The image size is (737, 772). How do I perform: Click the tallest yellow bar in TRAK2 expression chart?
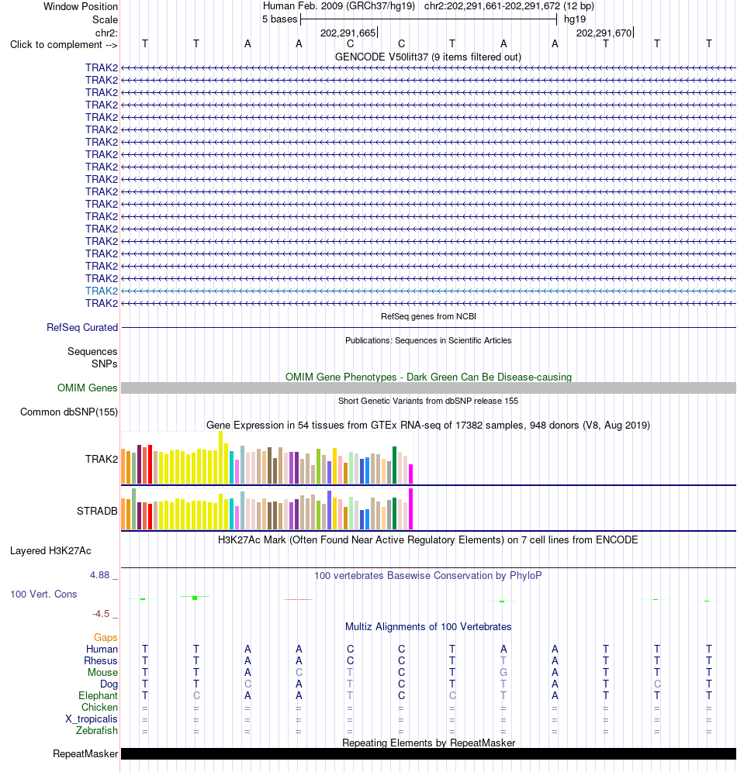(220, 457)
